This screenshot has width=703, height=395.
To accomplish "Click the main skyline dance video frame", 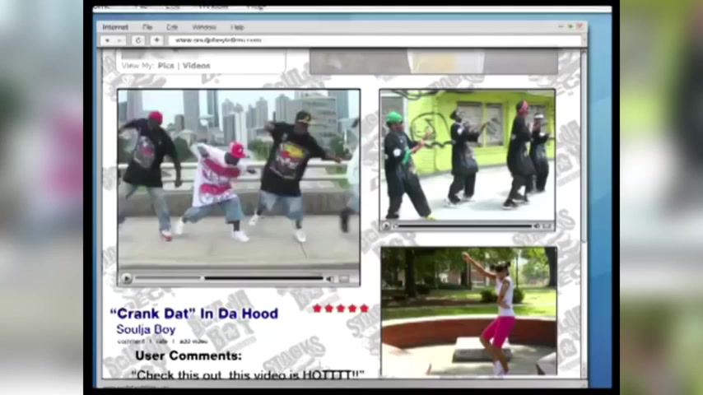I will pyautogui.click(x=239, y=179).
